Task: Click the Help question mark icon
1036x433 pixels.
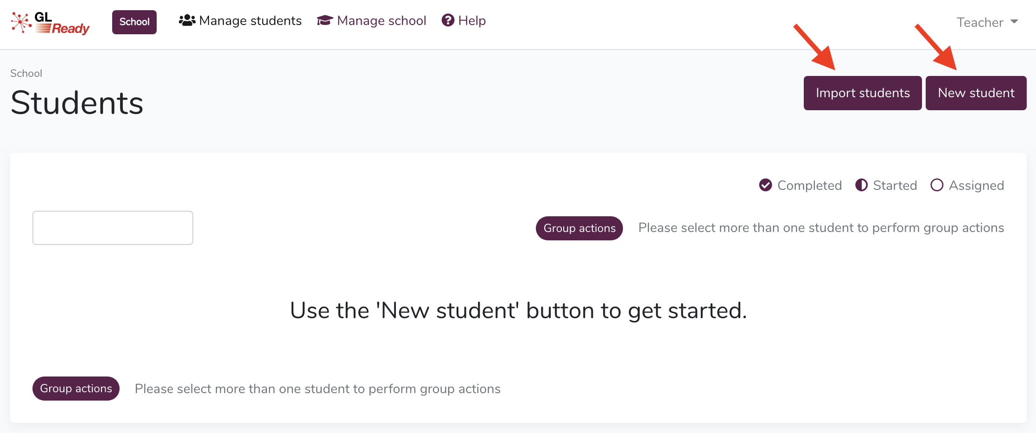Action: tap(448, 20)
